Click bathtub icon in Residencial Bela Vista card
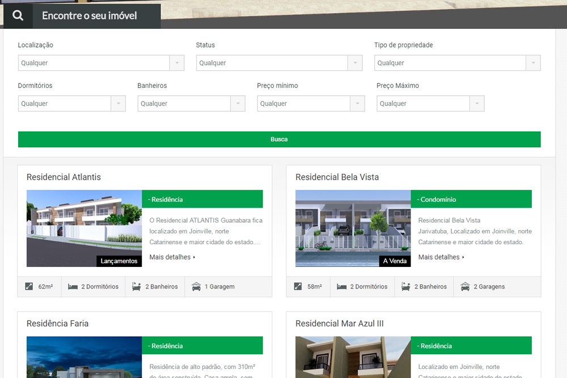The width and height of the screenshot is (567, 378). (405, 287)
